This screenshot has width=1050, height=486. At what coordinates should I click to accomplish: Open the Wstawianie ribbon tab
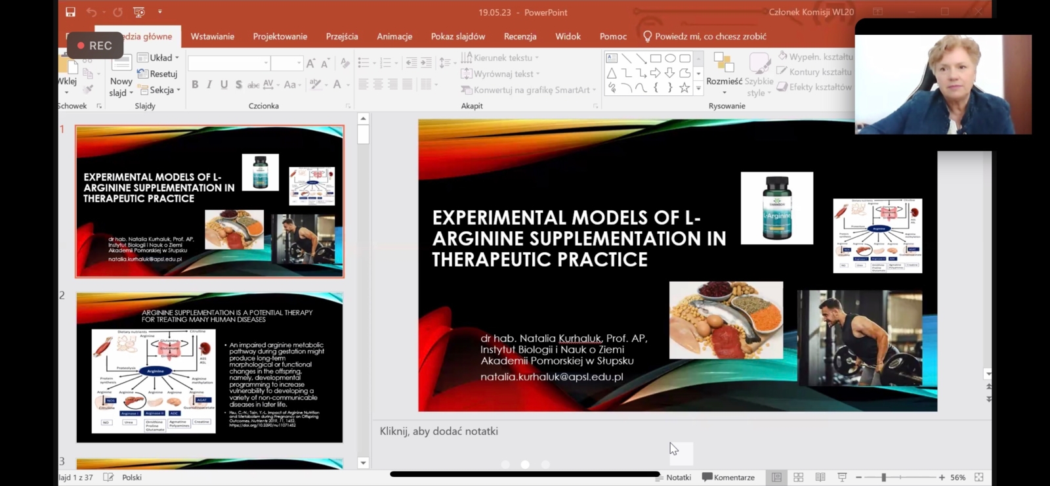click(x=212, y=37)
